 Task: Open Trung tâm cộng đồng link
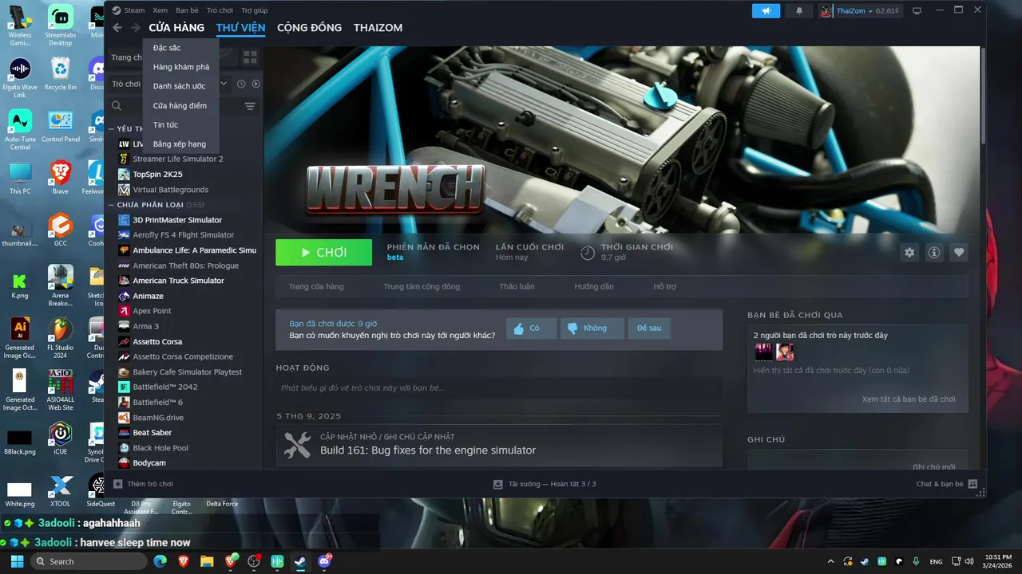click(422, 286)
